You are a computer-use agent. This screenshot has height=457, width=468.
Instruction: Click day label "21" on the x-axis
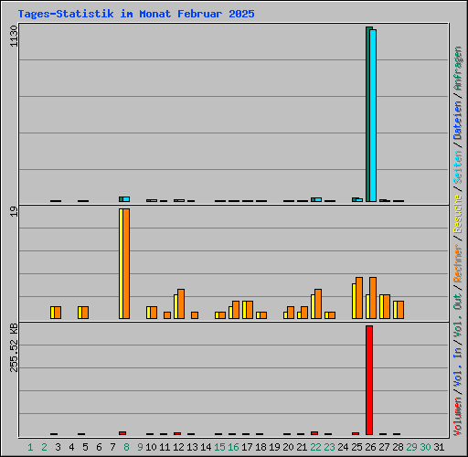click(x=302, y=447)
